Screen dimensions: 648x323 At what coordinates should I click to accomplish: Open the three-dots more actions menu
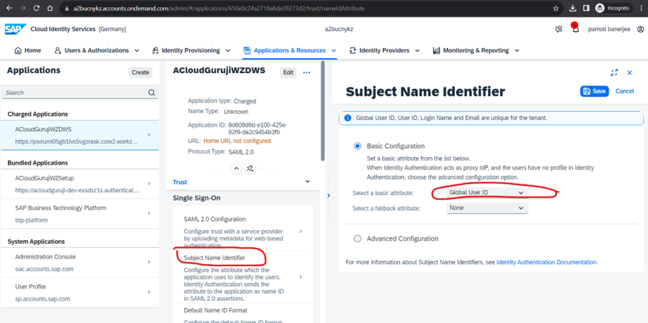[x=307, y=72]
